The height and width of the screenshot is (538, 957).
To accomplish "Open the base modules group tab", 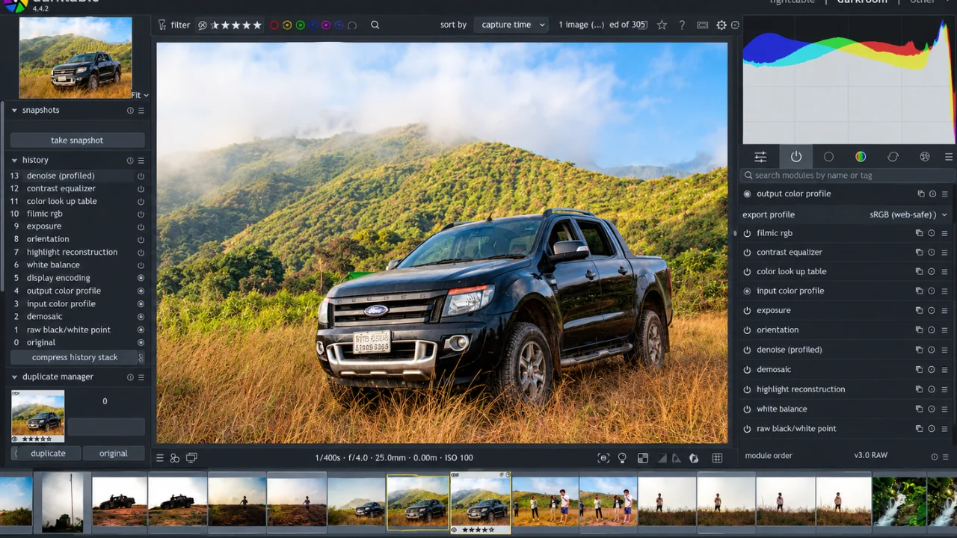I will point(828,157).
